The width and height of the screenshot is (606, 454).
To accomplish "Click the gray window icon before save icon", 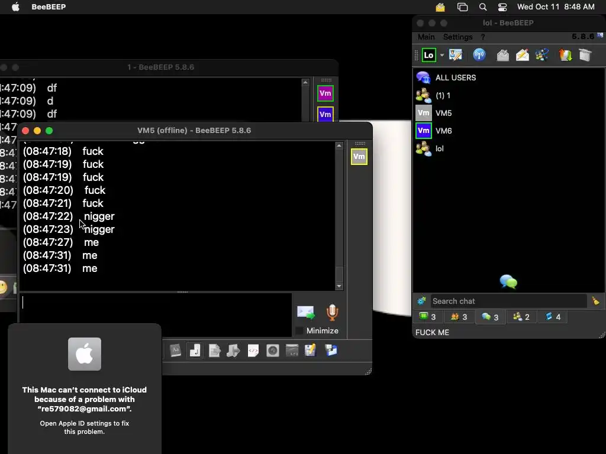I will point(292,351).
